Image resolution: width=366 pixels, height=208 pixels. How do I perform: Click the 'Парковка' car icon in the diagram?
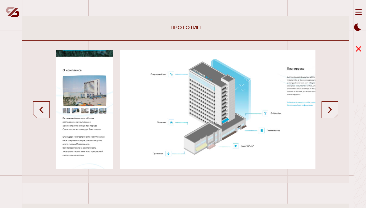coord(171,122)
